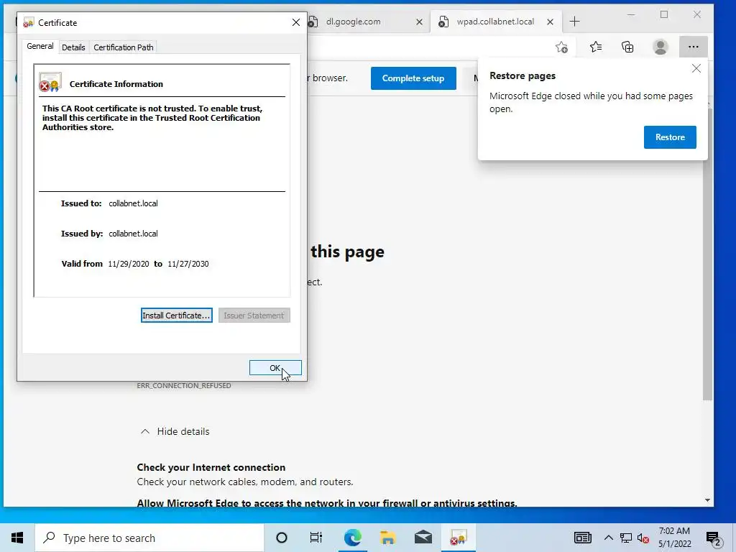Open News and interests taskbar icon

pos(582,538)
